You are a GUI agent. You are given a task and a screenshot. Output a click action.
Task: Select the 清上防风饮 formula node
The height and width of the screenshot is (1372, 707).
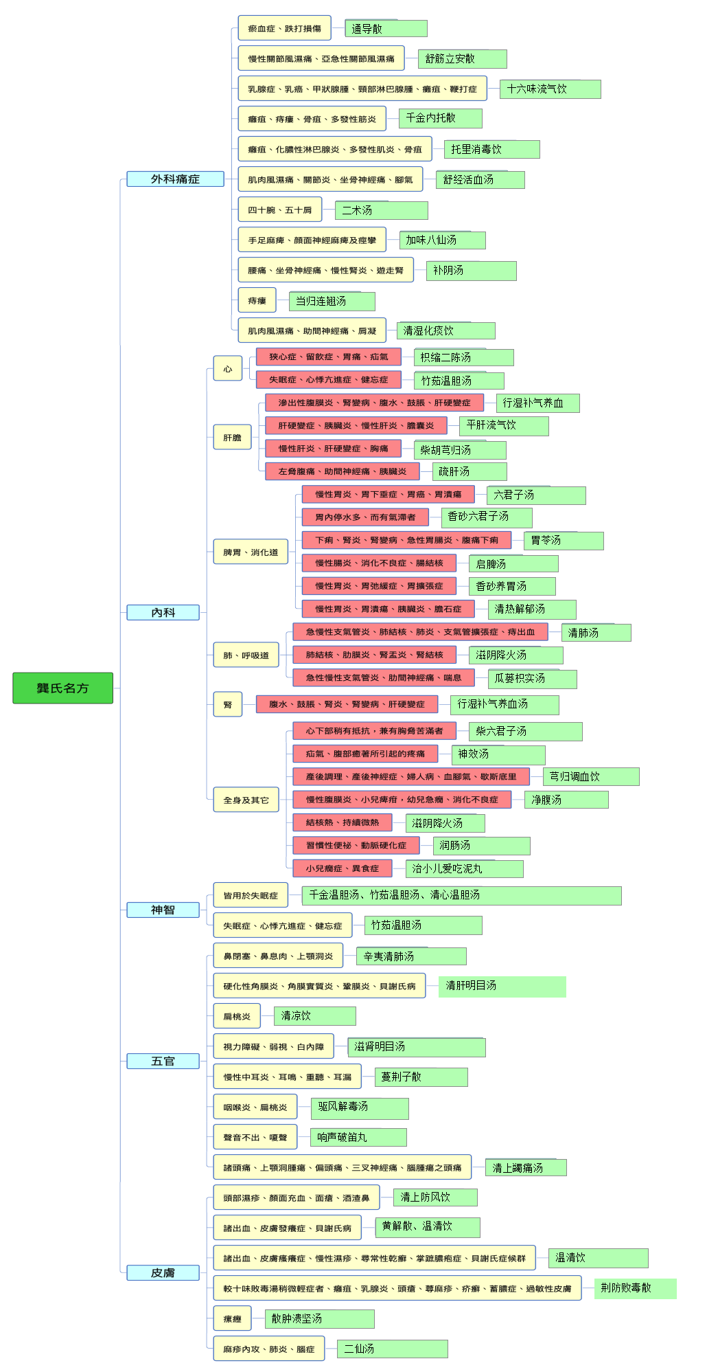pos(435,1197)
